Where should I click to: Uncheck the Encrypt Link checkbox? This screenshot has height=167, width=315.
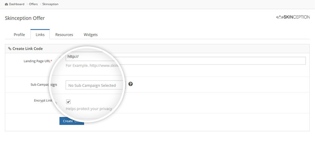tap(69, 102)
